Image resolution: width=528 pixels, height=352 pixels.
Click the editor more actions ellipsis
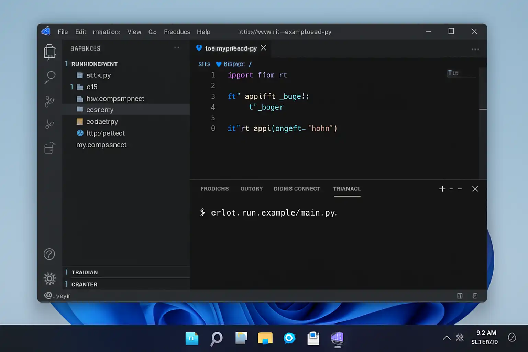pos(475,49)
